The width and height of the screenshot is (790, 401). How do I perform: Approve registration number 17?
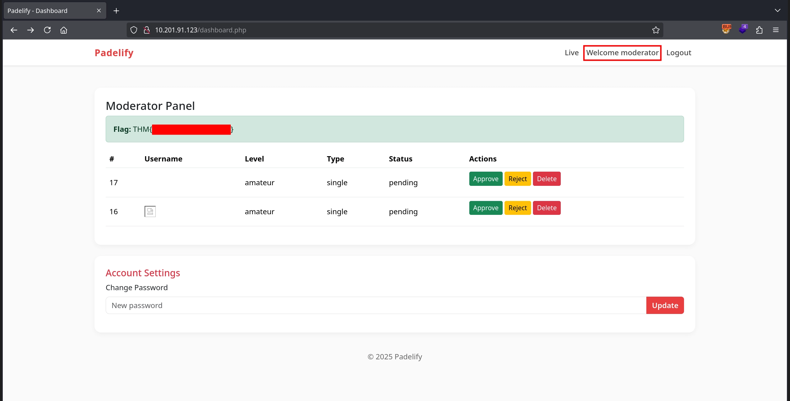click(485, 179)
